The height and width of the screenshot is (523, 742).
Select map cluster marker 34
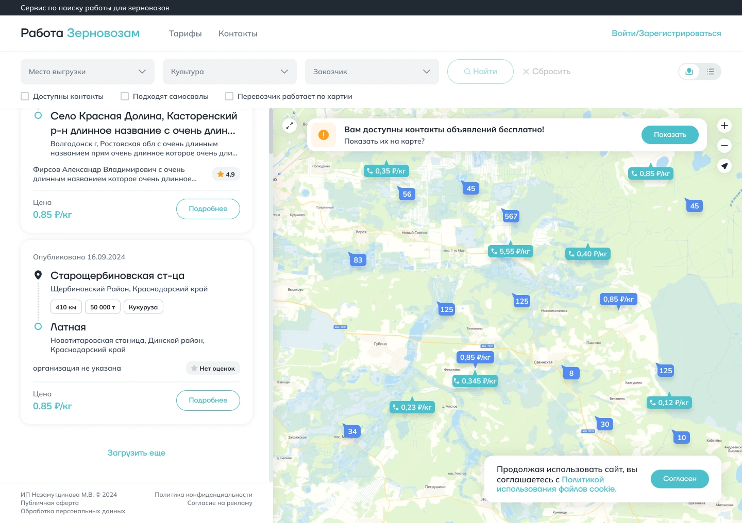coord(352,431)
